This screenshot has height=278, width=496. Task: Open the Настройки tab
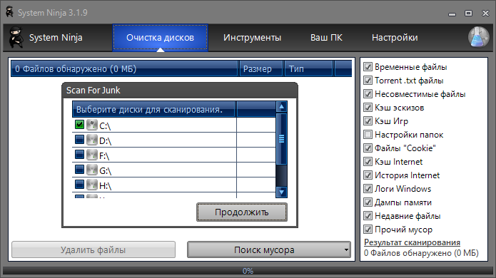click(395, 38)
